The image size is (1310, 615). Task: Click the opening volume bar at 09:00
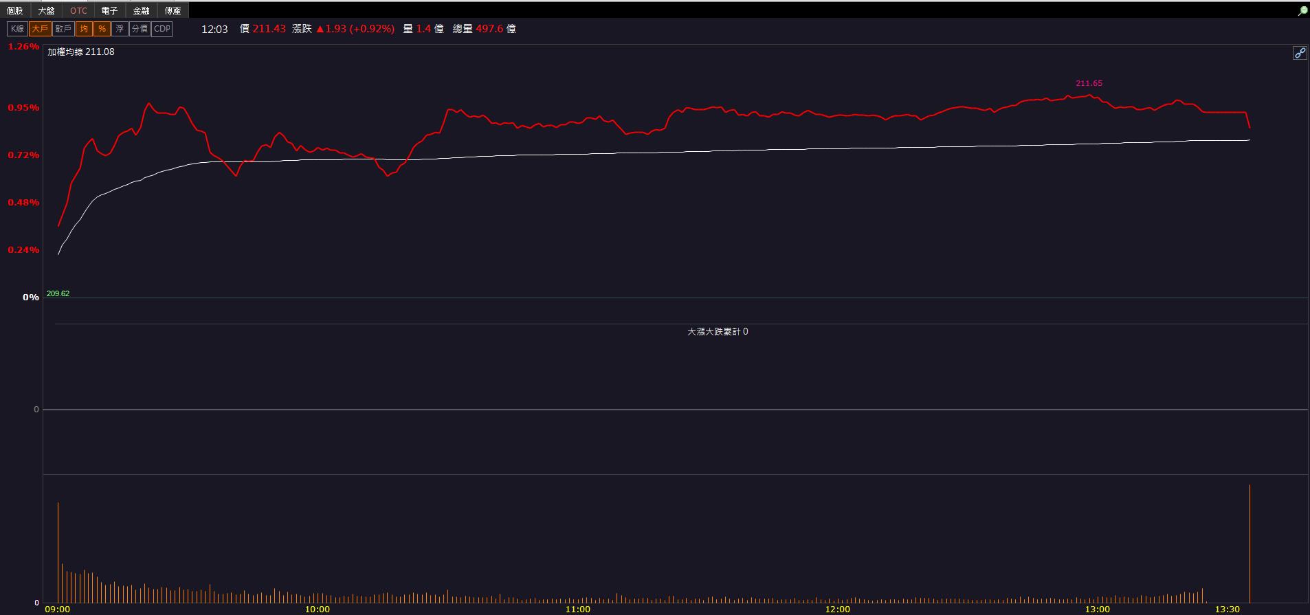pyautogui.click(x=58, y=552)
